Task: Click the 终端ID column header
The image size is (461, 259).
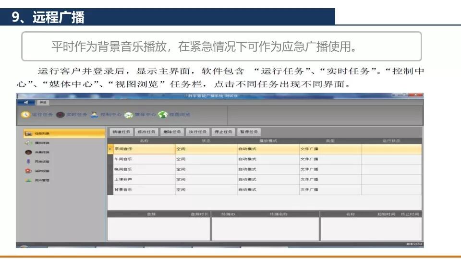Action: [x=228, y=214]
